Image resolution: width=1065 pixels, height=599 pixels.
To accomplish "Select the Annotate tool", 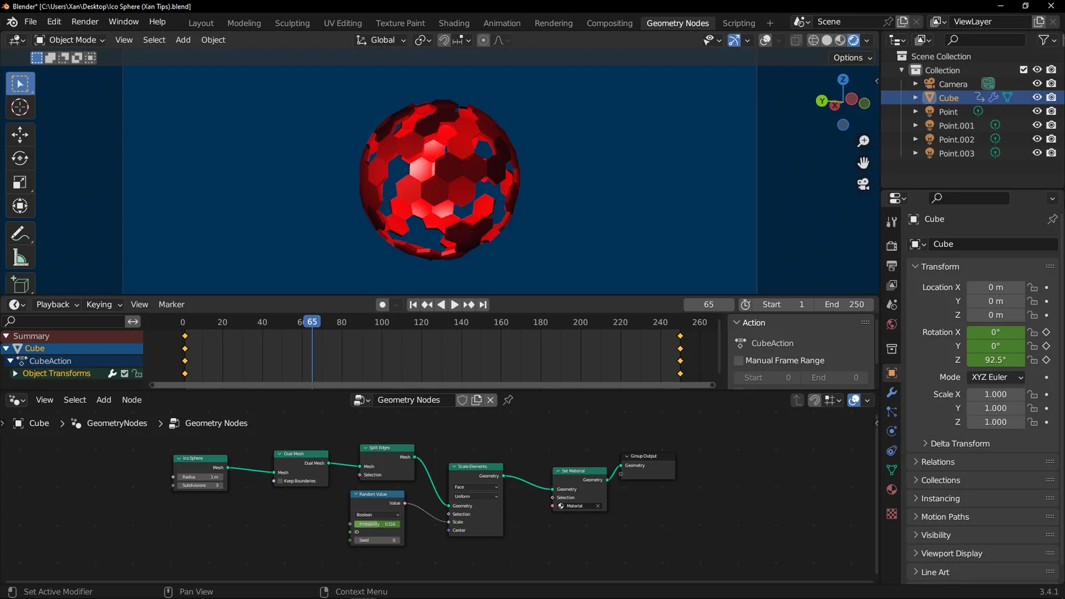I will (20, 233).
